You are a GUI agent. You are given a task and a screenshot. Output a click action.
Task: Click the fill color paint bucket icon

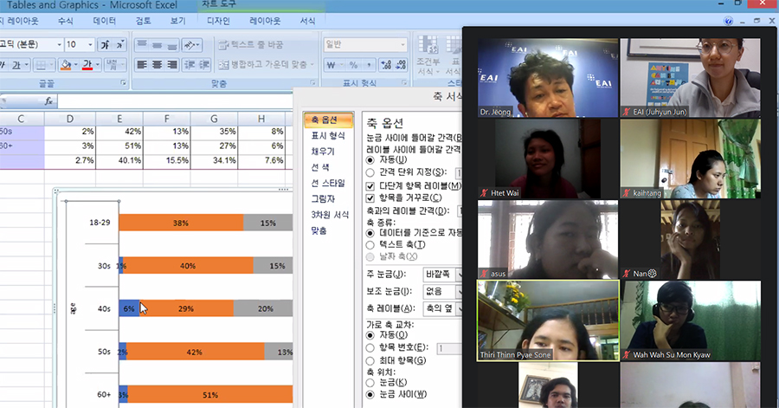tap(66, 65)
